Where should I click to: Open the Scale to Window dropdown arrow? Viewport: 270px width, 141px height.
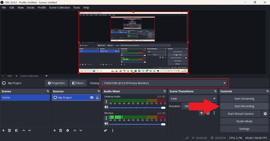click(47, 76)
